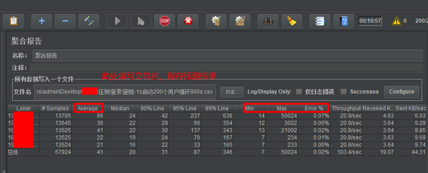Expand all nodes with plus icon
Image resolution: width=428 pixels, height=173 pixels.
tap(41, 21)
